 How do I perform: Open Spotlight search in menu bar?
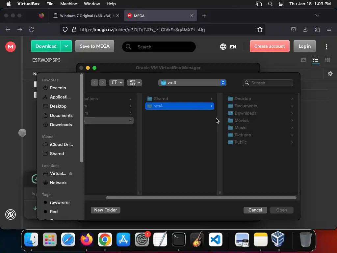(270, 4)
